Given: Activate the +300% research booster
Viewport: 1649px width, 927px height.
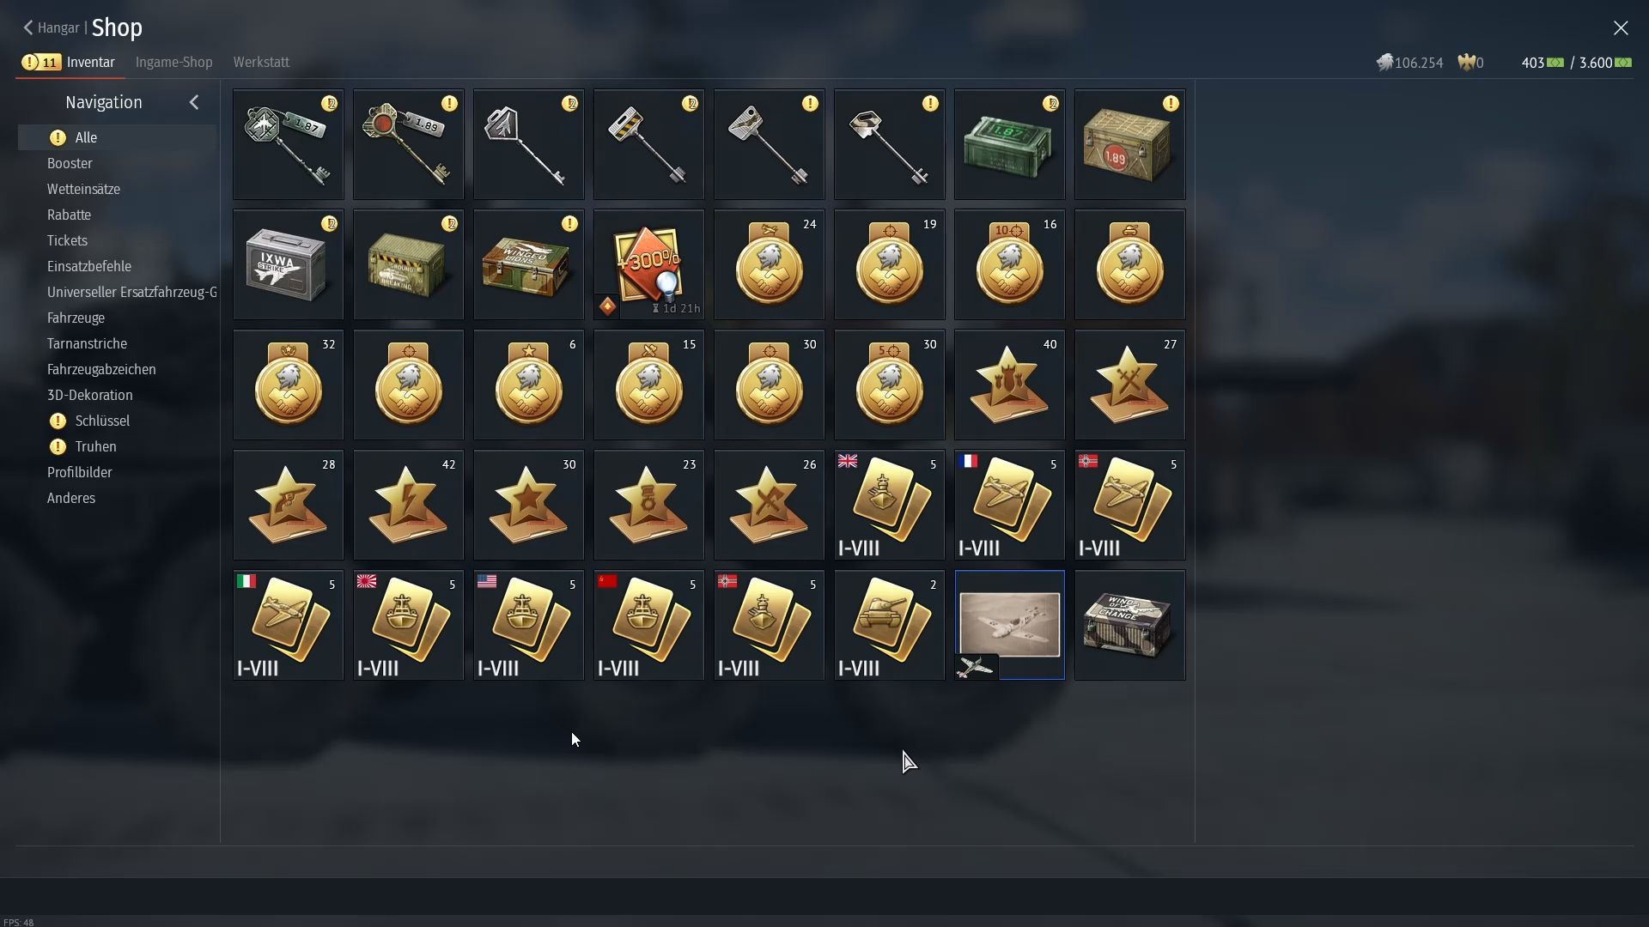Looking at the screenshot, I should 648,264.
